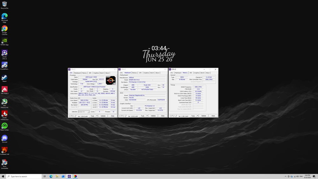Show hidden system tray icons
Image resolution: width=318 pixels, height=179 pixels.
(286, 176)
